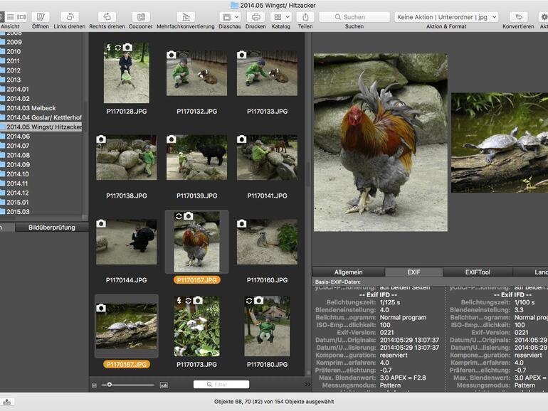Select thumbnail P1170144.JPG
This screenshot has width=548, height=411.
(x=127, y=242)
